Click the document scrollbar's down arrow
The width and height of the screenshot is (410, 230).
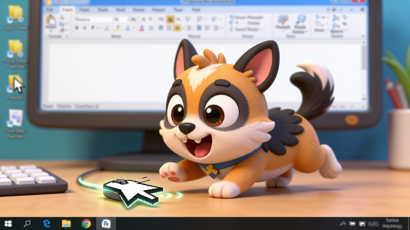point(364,99)
